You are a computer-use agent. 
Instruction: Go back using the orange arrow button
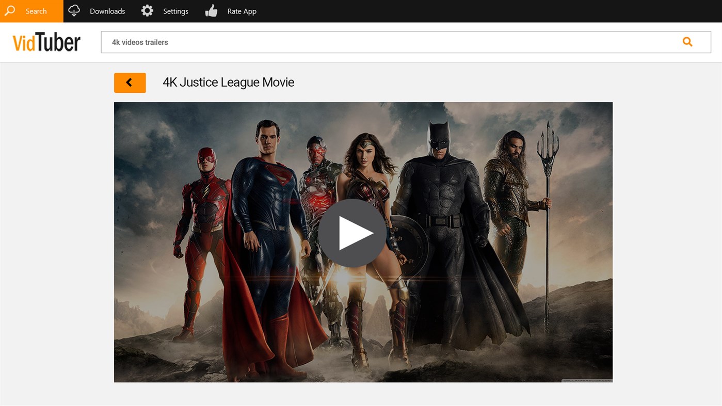click(130, 83)
